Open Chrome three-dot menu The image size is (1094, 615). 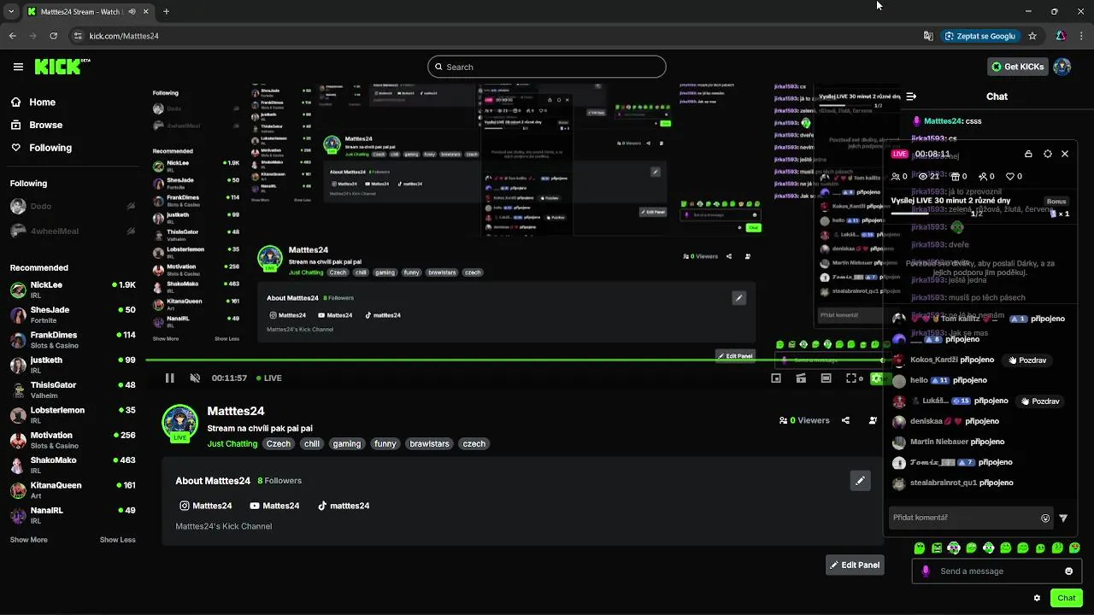[1082, 36]
